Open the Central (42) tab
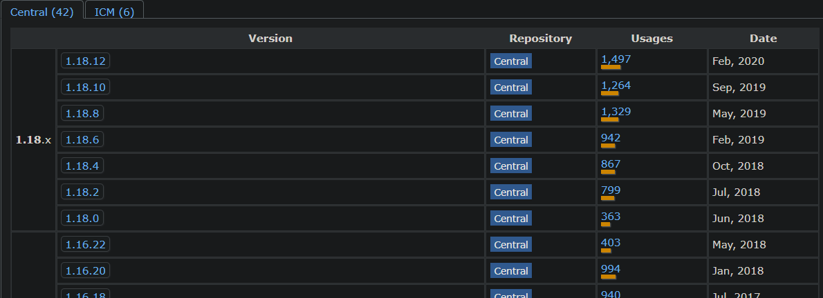823x298 pixels. (x=42, y=12)
